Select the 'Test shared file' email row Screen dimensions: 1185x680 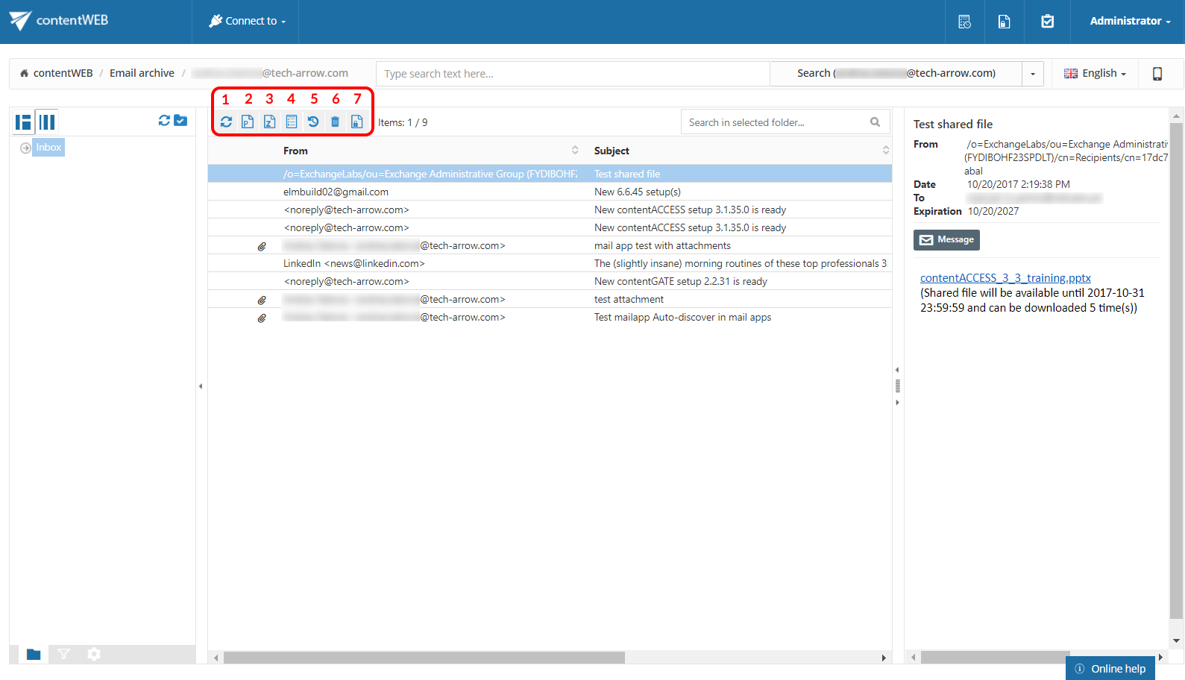pos(550,174)
